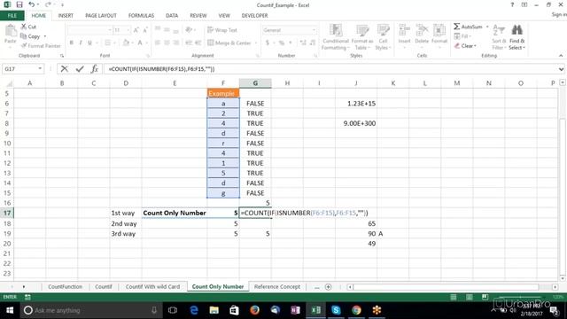The width and height of the screenshot is (567, 319).
Task: Select column G header
Action: [255, 83]
